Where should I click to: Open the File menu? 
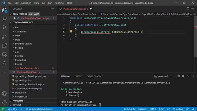point(10,3)
